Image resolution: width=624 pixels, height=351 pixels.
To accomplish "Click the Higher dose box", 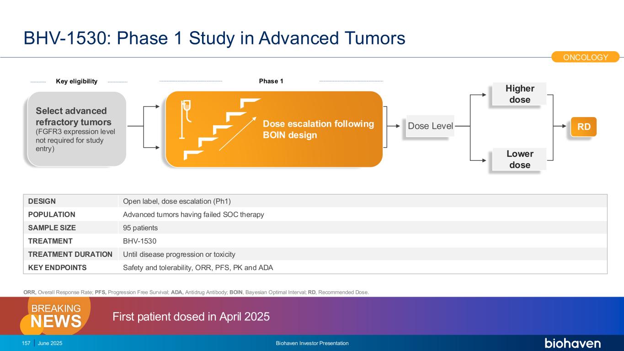I will pos(520,94).
